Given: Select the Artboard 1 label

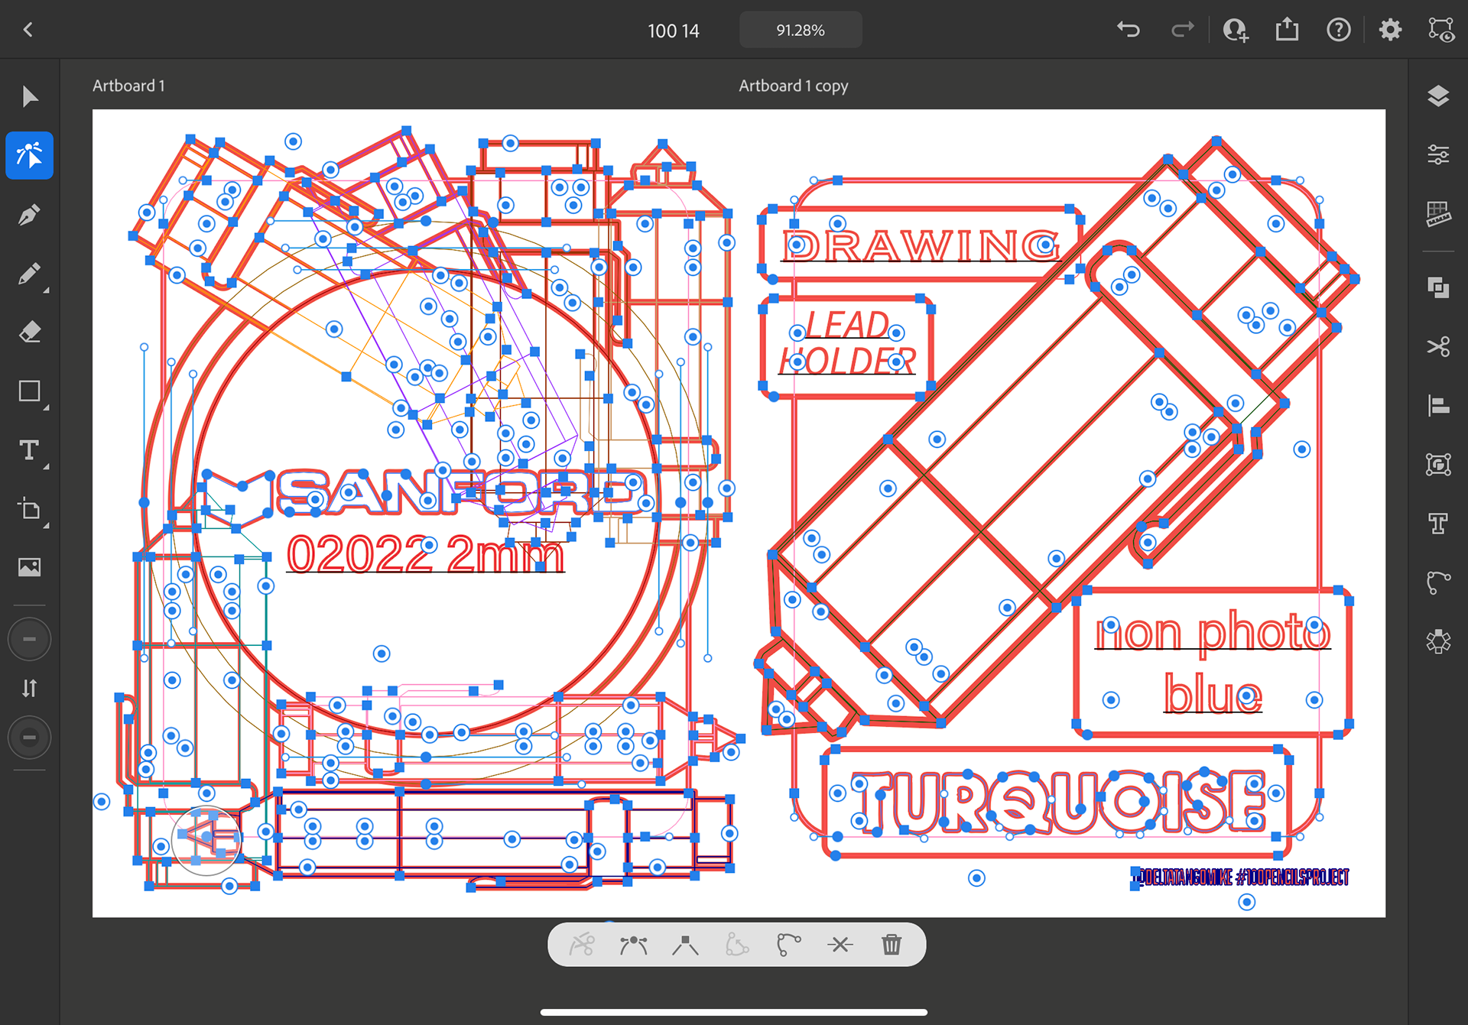Looking at the screenshot, I should pyautogui.click(x=128, y=86).
